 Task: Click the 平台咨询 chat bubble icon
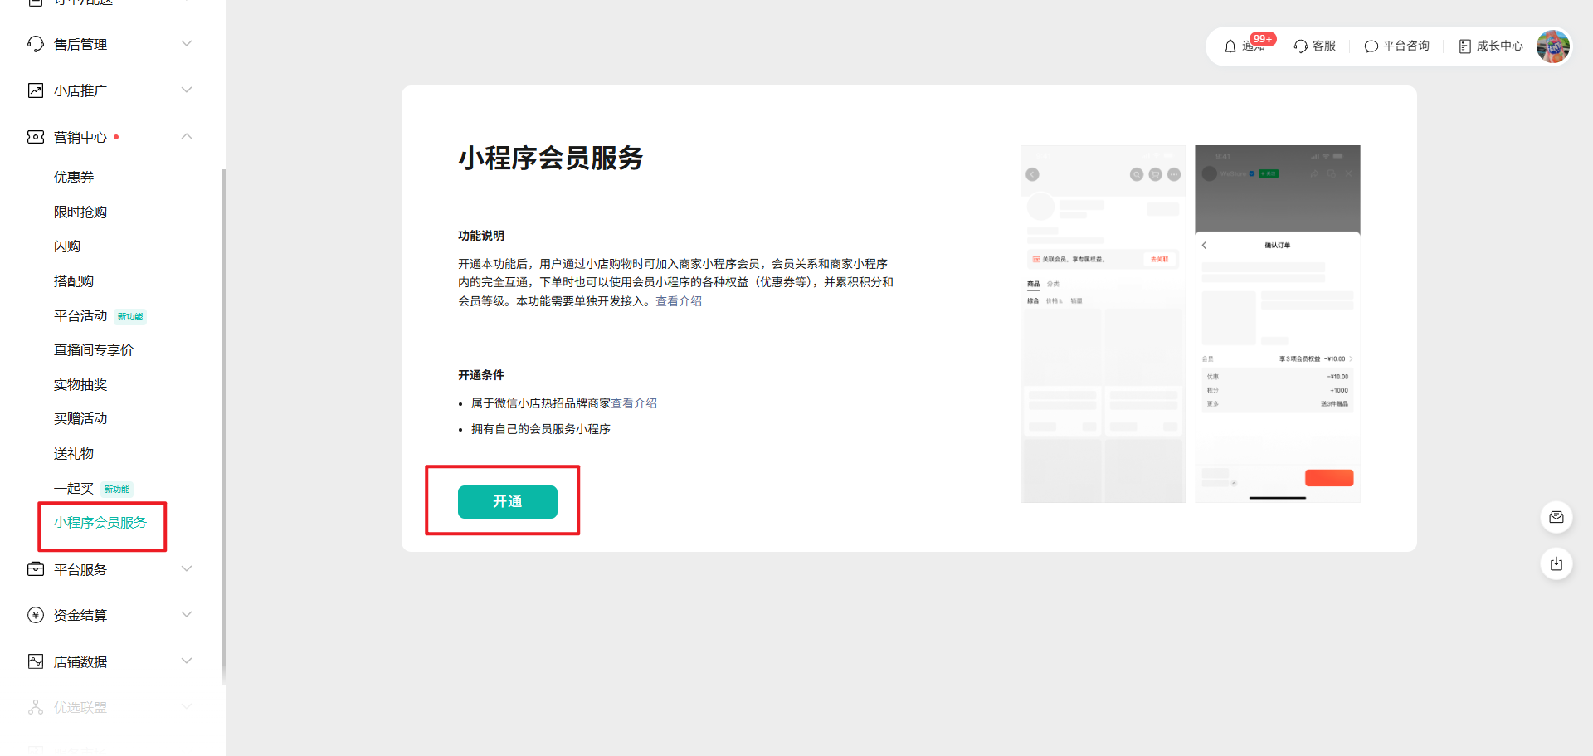1371,46
